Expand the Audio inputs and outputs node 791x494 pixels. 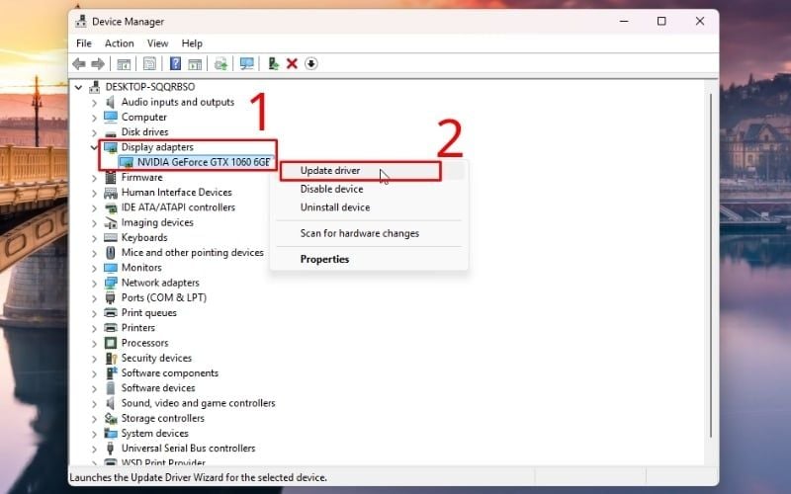tap(94, 103)
